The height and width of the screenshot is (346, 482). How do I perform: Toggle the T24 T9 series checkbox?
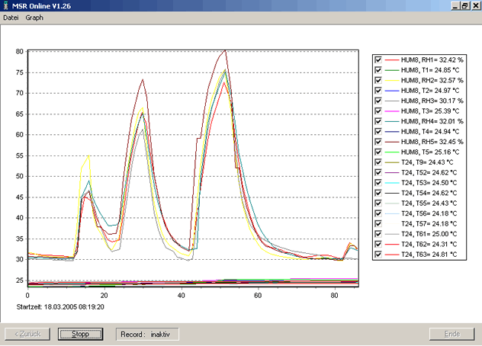(378, 162)
